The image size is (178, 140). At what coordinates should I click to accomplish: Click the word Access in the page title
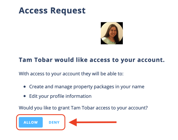point(33,11)
